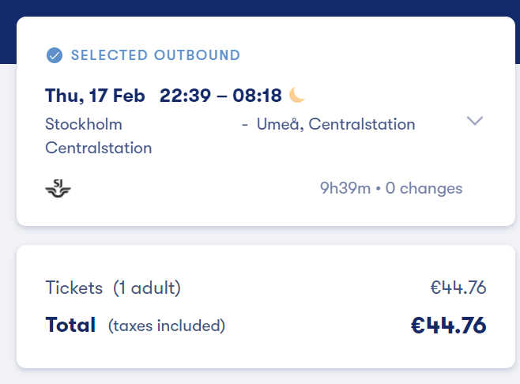Click the overnight moon icon

296,96
